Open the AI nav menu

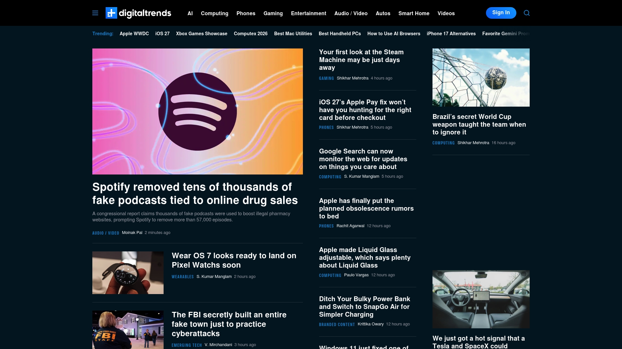[190, 13]
